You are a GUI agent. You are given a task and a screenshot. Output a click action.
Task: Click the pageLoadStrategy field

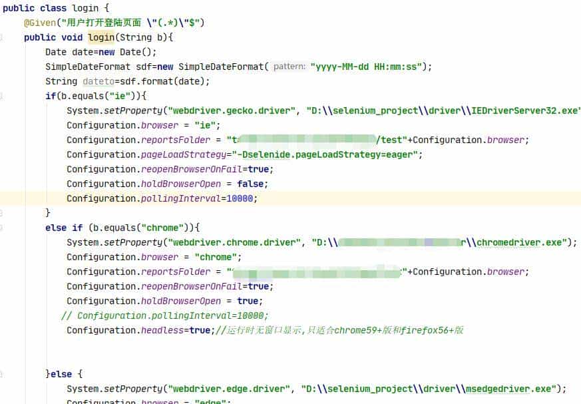[184, 154]
